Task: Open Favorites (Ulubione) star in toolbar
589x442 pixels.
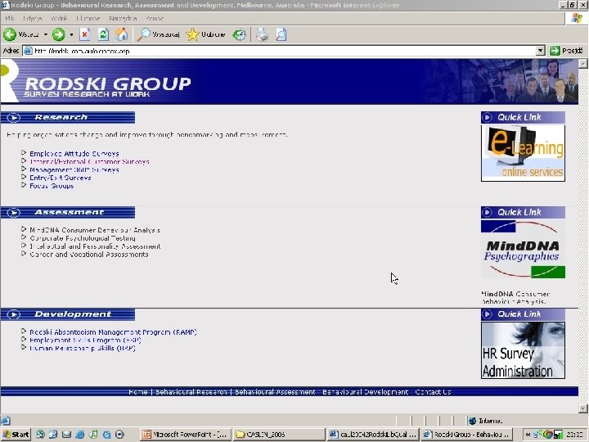Action: (x=206, y=34)
